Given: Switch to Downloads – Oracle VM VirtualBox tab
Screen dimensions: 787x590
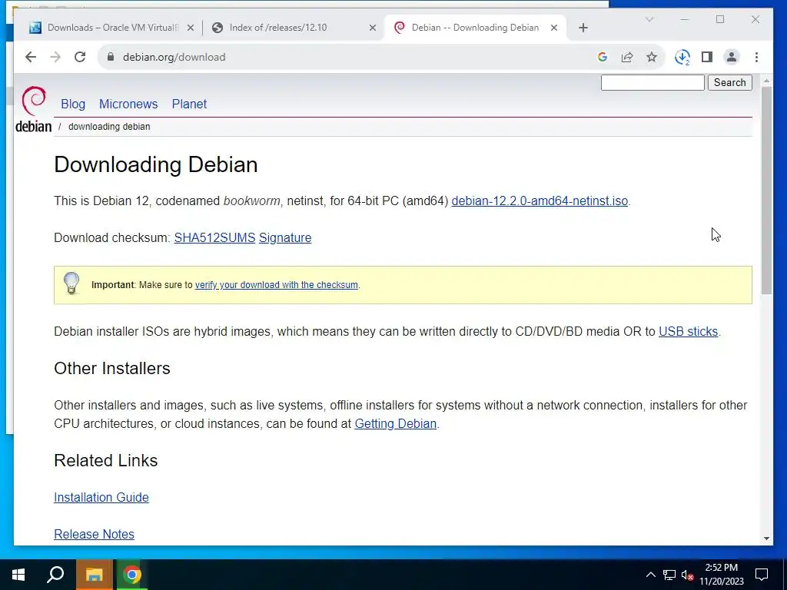Looking at the screenshot, I should pos(111,28).
